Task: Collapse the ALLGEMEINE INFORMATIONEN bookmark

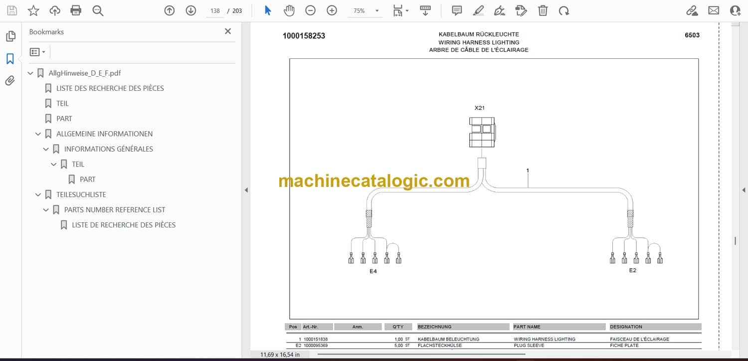Action: point(38,134)
